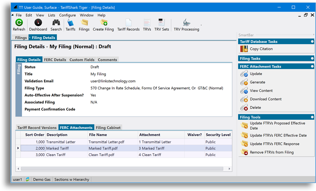Click Update FTRVs FERC Response link
This screenshot has height=191, width=316.
point(274,144)
